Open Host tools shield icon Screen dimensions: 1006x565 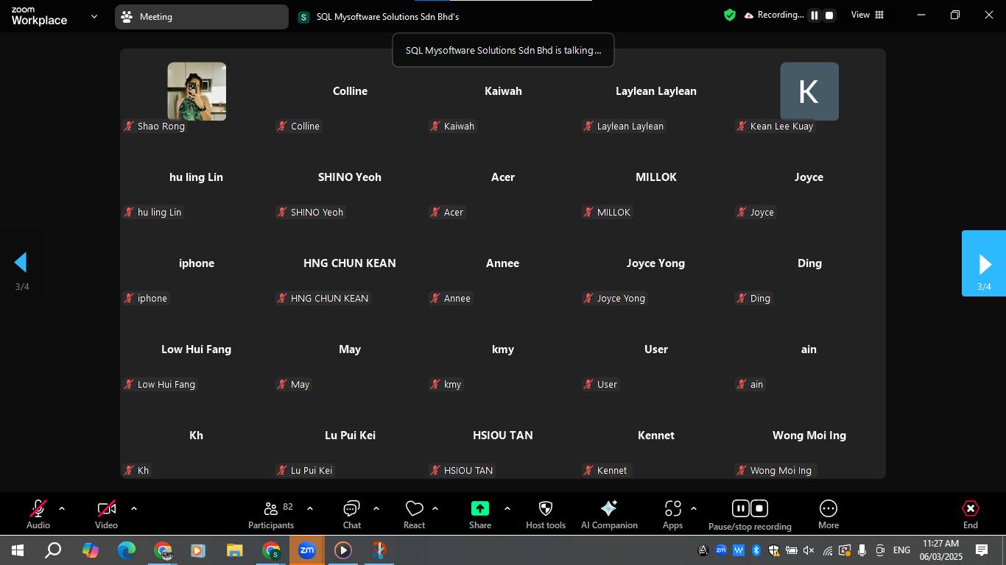pyautogui.click(x=546, y=508)
